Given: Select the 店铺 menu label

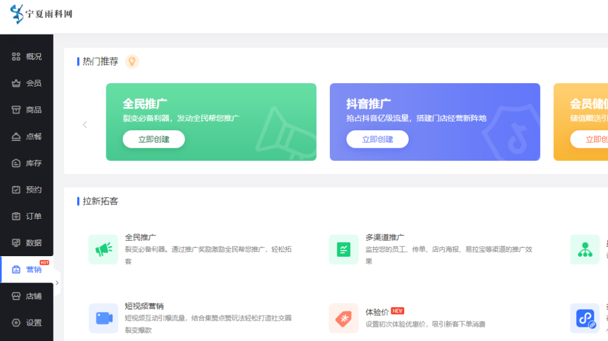Looking at the screenshot, I should (34, 296).
